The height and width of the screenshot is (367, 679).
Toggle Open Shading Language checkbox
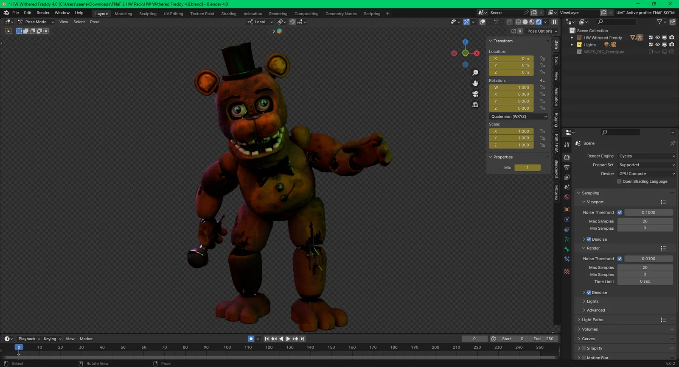pos(619,181)
